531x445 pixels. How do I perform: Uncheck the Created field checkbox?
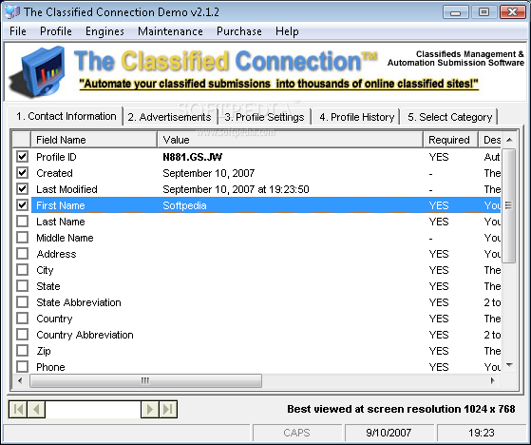tap(23, 173)
